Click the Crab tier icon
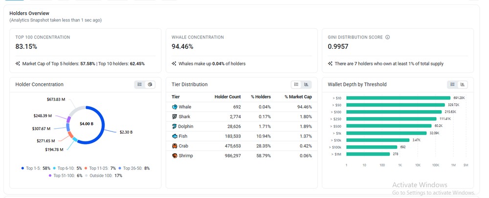Viewport: 489px width, 198px height. (175, 146)
